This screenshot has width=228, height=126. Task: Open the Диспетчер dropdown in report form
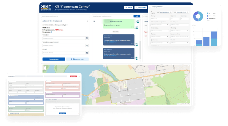[159, 43]
